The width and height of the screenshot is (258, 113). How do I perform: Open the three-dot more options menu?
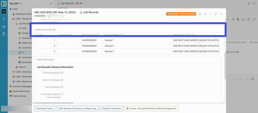click(210, 14)
